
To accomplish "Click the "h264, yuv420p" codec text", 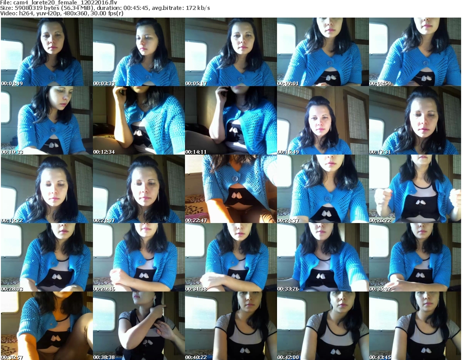I will [40, 13].
